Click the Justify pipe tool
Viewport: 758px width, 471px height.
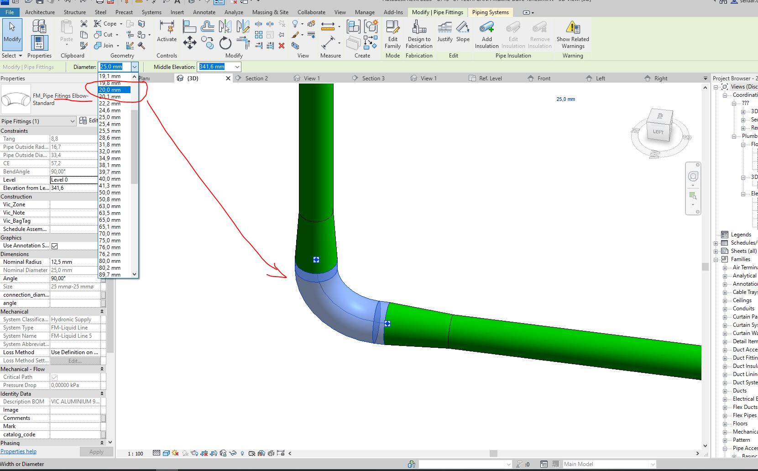pos(445,32)
